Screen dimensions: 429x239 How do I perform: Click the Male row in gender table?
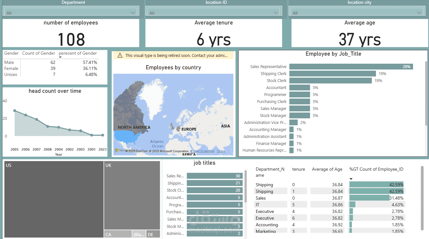point(51,63)
